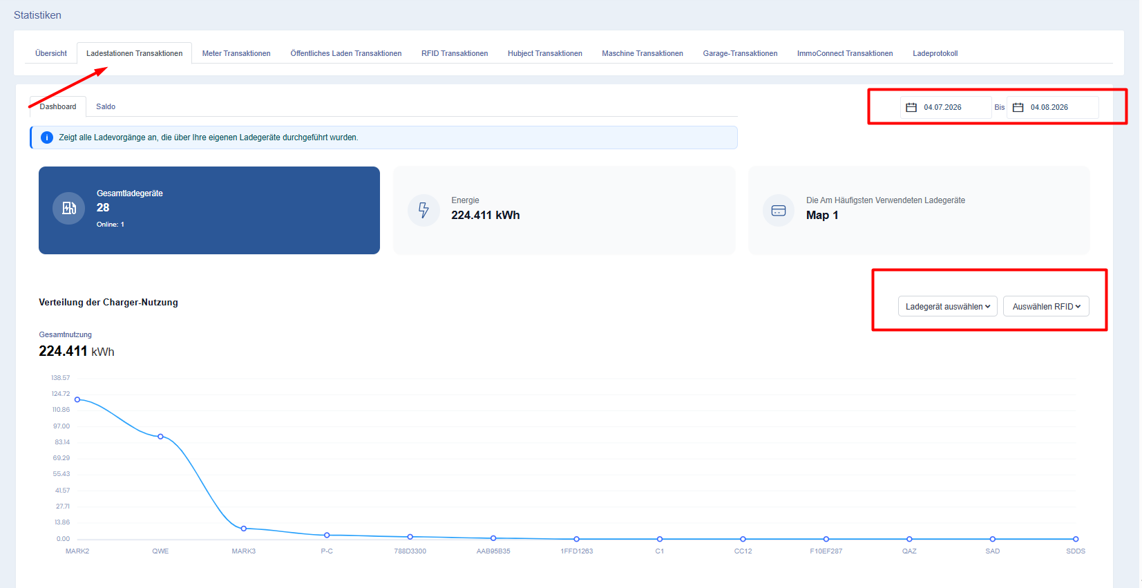The image size is (1142, 588).
Task: Click the blue info icon in the notice banner
Action: point(47,137)
